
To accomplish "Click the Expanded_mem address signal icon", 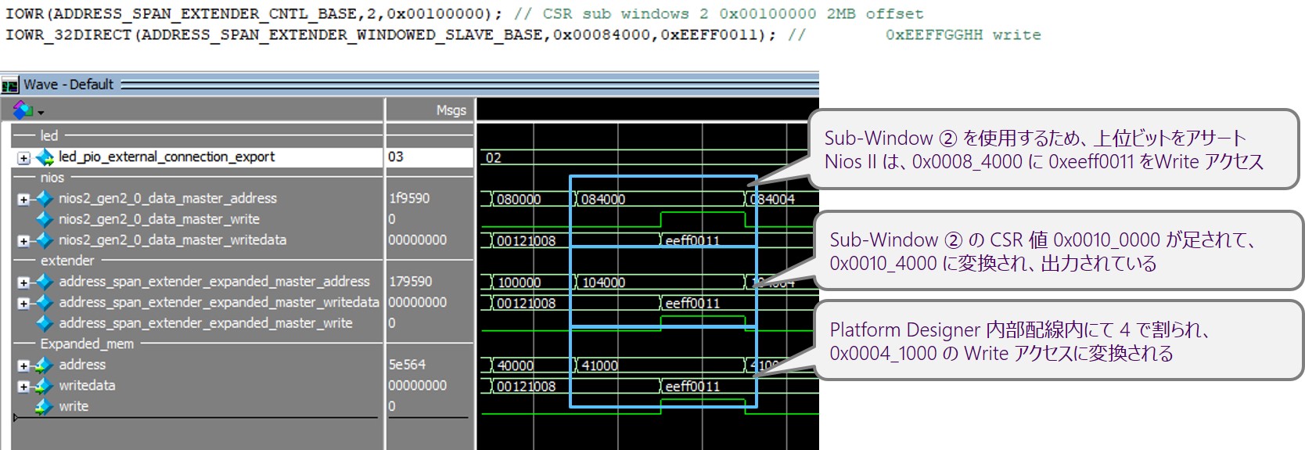I will click(45, 365).
